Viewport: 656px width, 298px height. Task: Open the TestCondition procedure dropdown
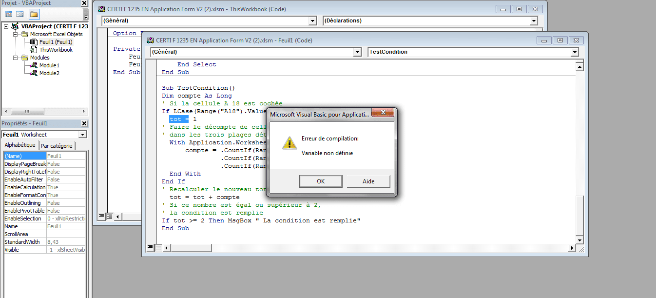click(575, 52)
